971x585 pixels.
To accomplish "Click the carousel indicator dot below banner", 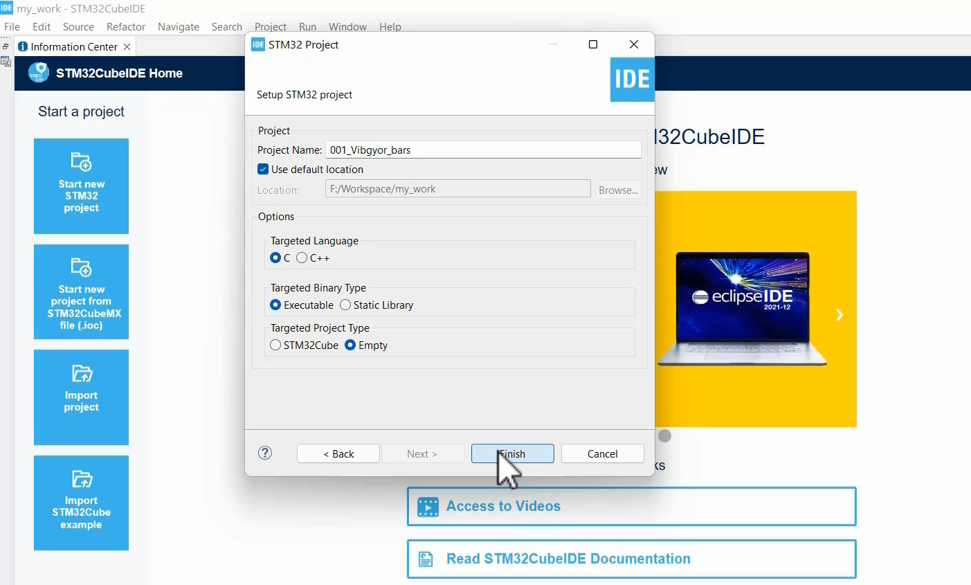I will (x=665, y=435).
